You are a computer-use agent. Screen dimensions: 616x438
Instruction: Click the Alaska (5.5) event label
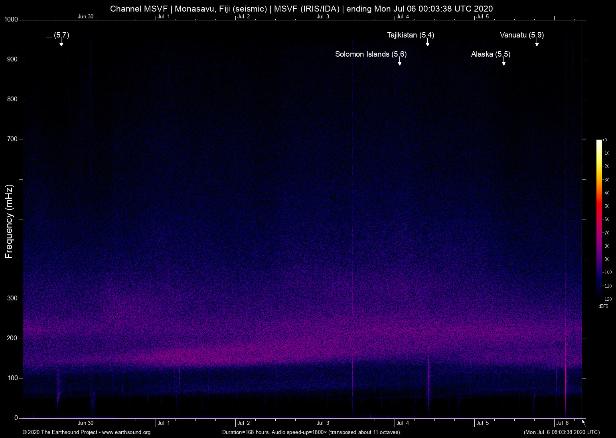coord(491,54)
